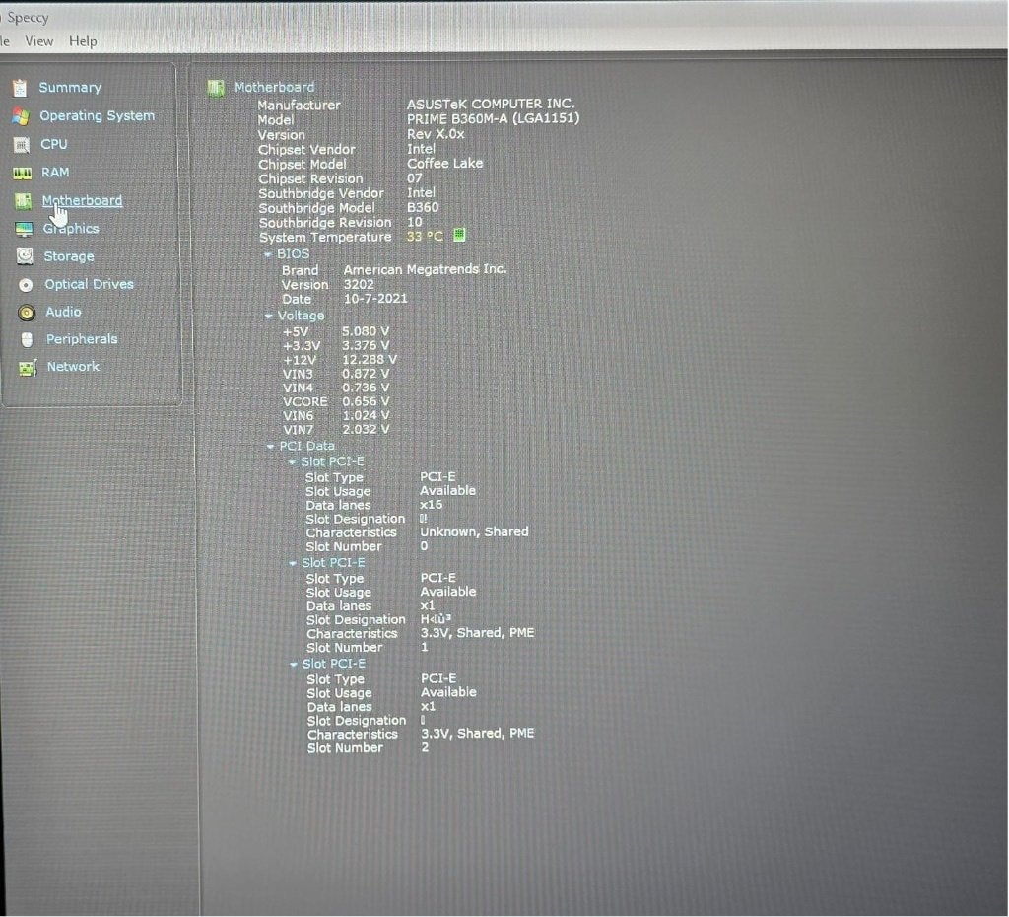This screenshot has height=917, width=1009.
Task: Select the B360 southbridge model value
Action: coord(423,207)
